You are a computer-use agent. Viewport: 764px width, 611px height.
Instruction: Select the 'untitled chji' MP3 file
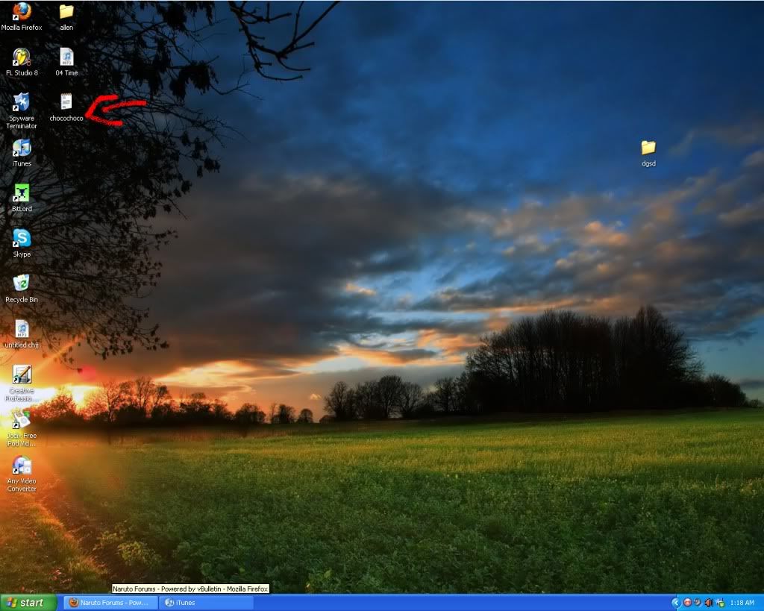point(22,329)
